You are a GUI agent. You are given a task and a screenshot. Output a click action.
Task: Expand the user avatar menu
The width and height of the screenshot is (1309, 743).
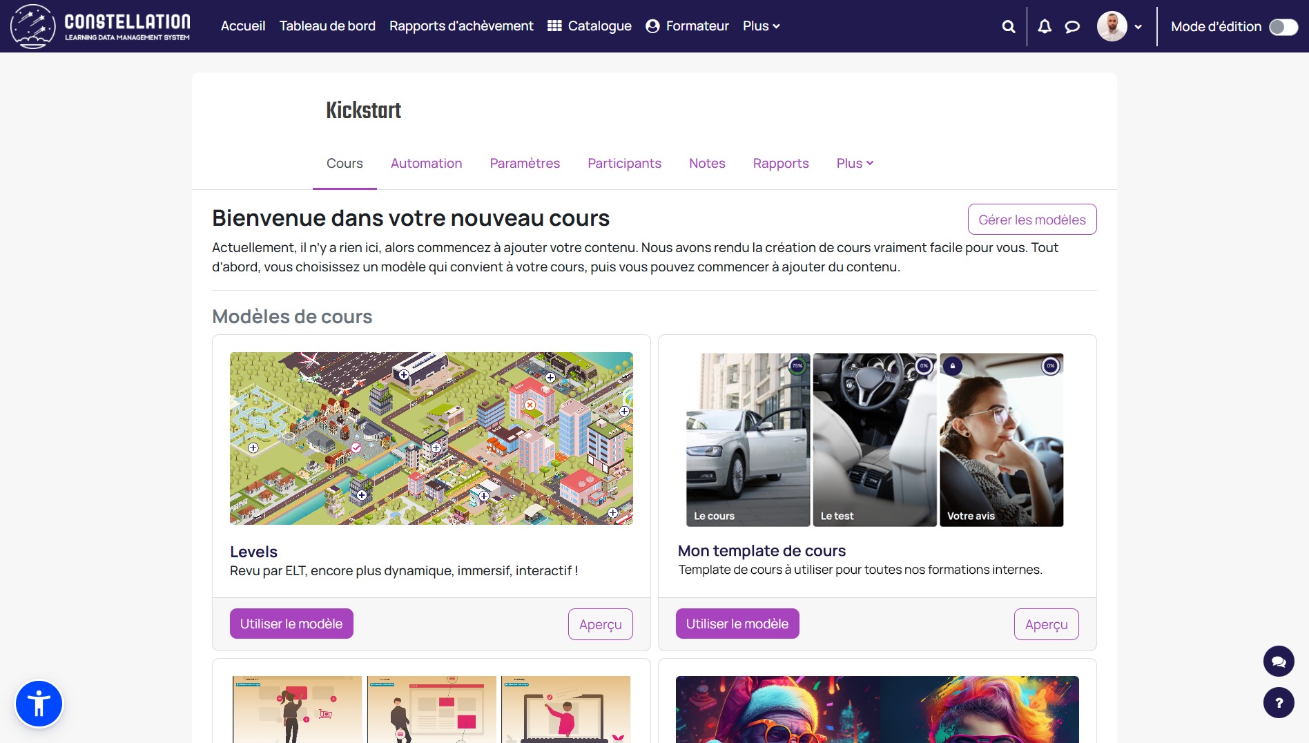1119,26
